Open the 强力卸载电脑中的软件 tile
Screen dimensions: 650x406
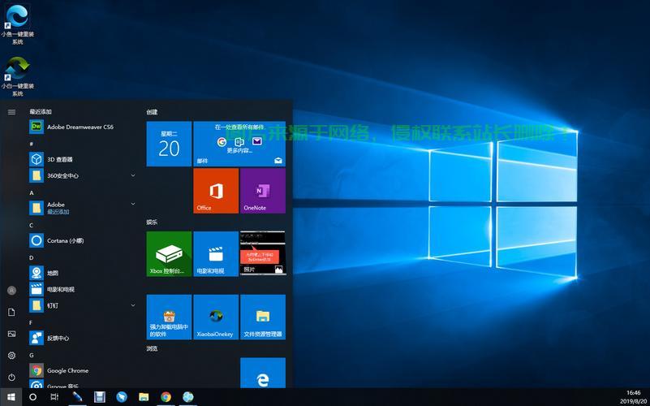[169, 317]
